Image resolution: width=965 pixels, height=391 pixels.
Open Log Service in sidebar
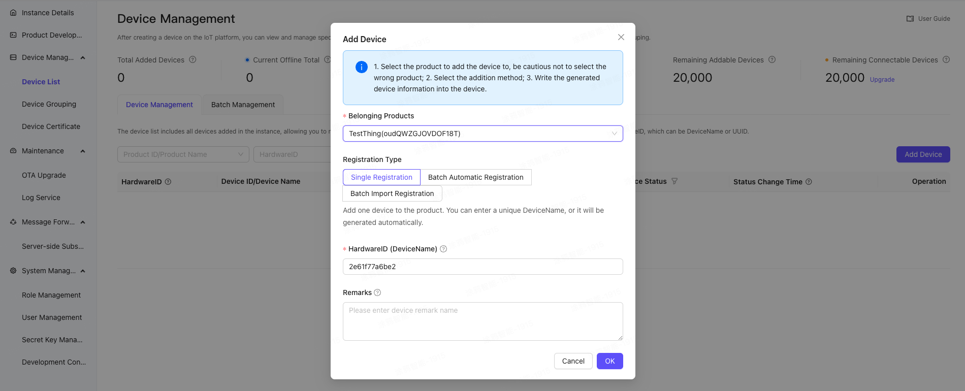[41, 198]
